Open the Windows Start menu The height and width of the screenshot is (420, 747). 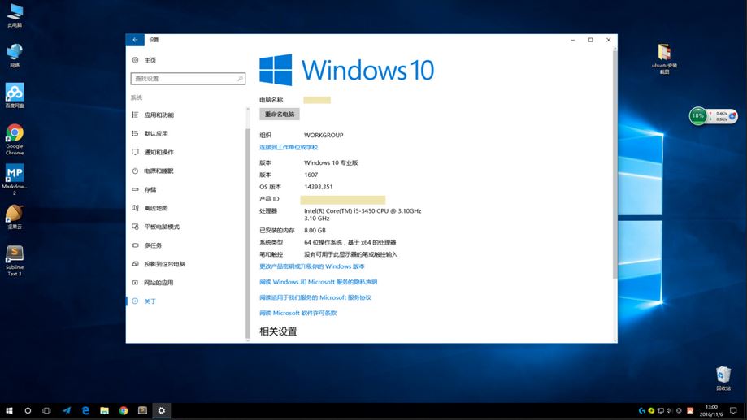(x=9, y=410)
